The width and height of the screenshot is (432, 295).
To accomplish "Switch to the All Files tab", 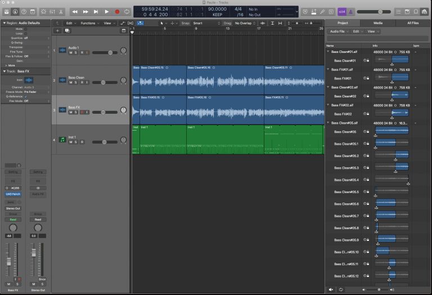I will click(x=413, y=23).
